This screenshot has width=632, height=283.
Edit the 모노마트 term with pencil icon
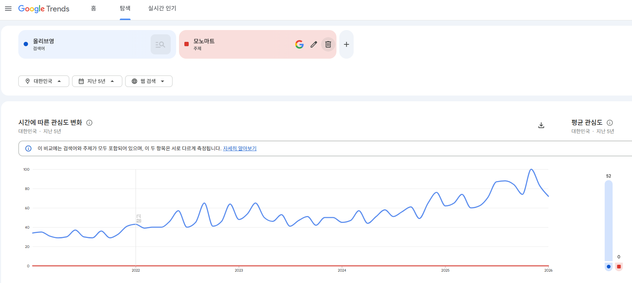tap(314, 44)
